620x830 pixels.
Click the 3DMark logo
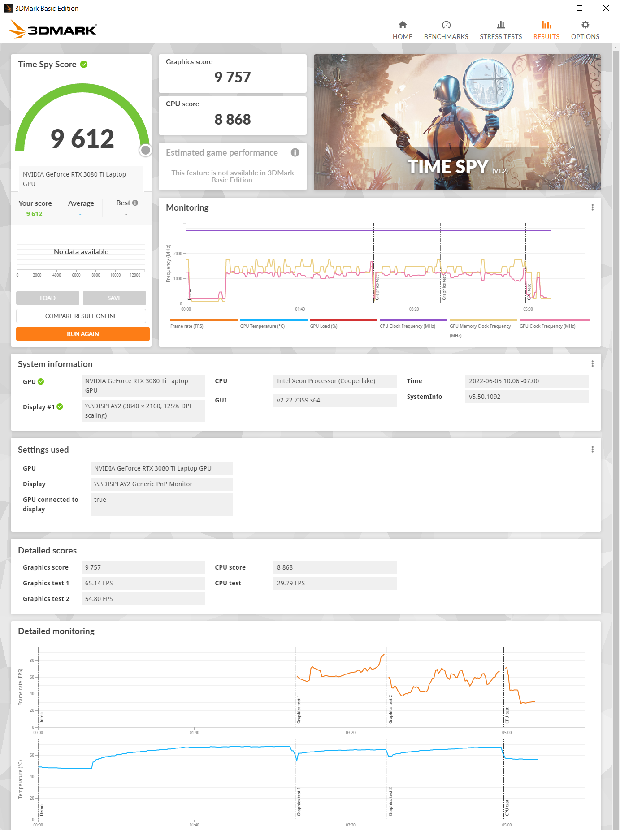coord(52,29)
